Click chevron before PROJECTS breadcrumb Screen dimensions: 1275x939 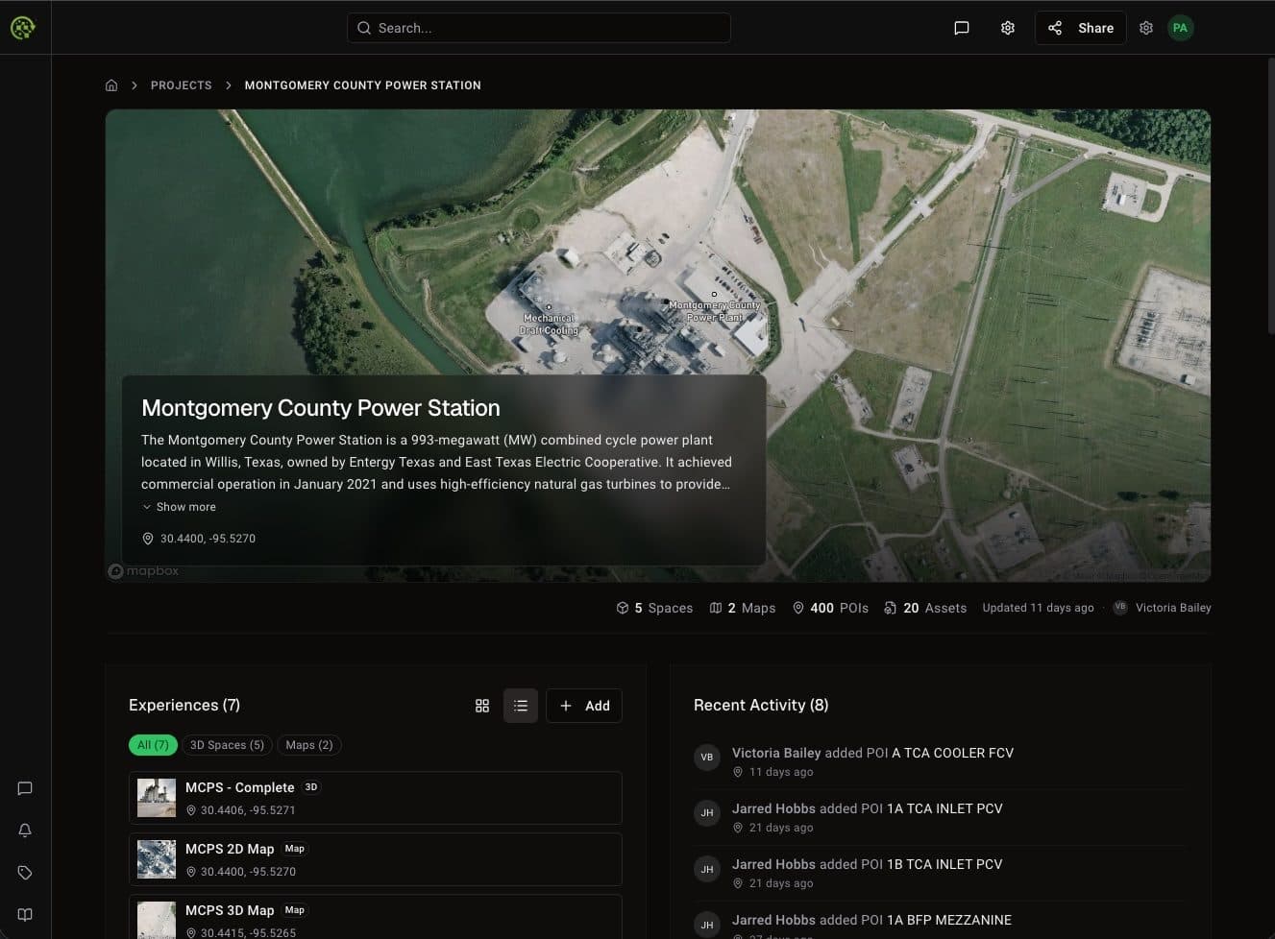pos(135,85)
